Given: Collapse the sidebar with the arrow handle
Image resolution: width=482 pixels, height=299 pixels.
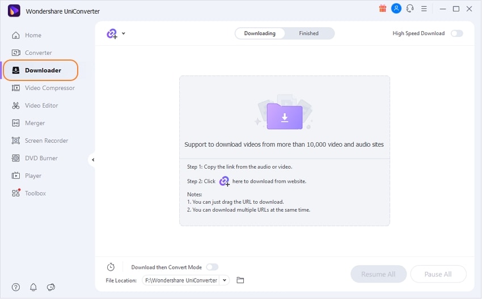Looking at the screenshot, I should [x=92, y=160].
